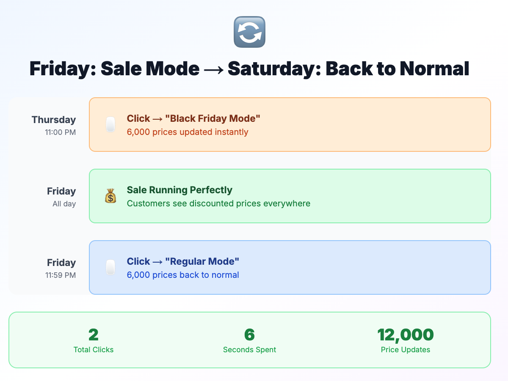
Task: Click the mouse icon in Black Friday Mode card
Action: point(110,125)
